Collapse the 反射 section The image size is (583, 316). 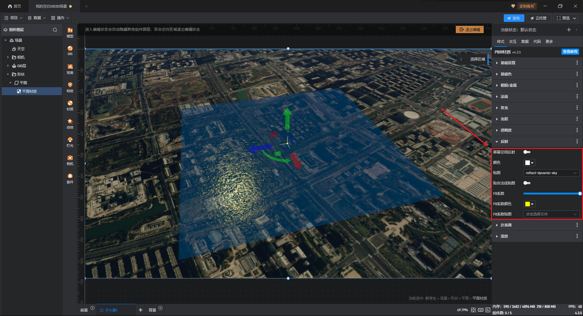[x=504, y=142]
